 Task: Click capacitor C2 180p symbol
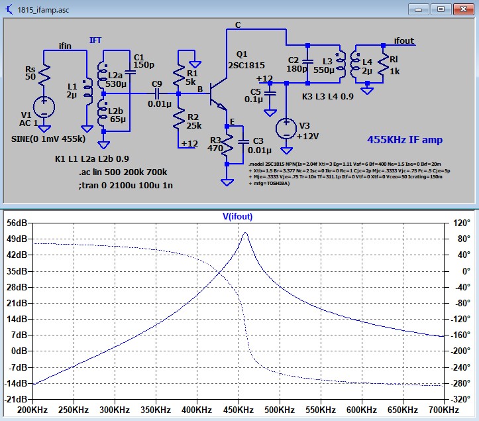307,62
